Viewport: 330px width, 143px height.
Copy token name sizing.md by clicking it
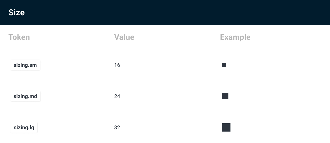tap(25, 96)
